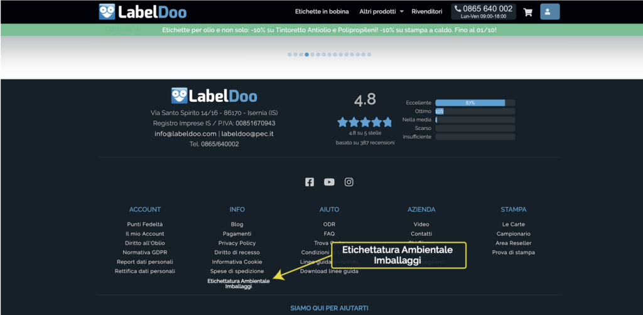Click the STAMPA column heading
Viewport: 643px width, 315px height.
tap(514, 209)
